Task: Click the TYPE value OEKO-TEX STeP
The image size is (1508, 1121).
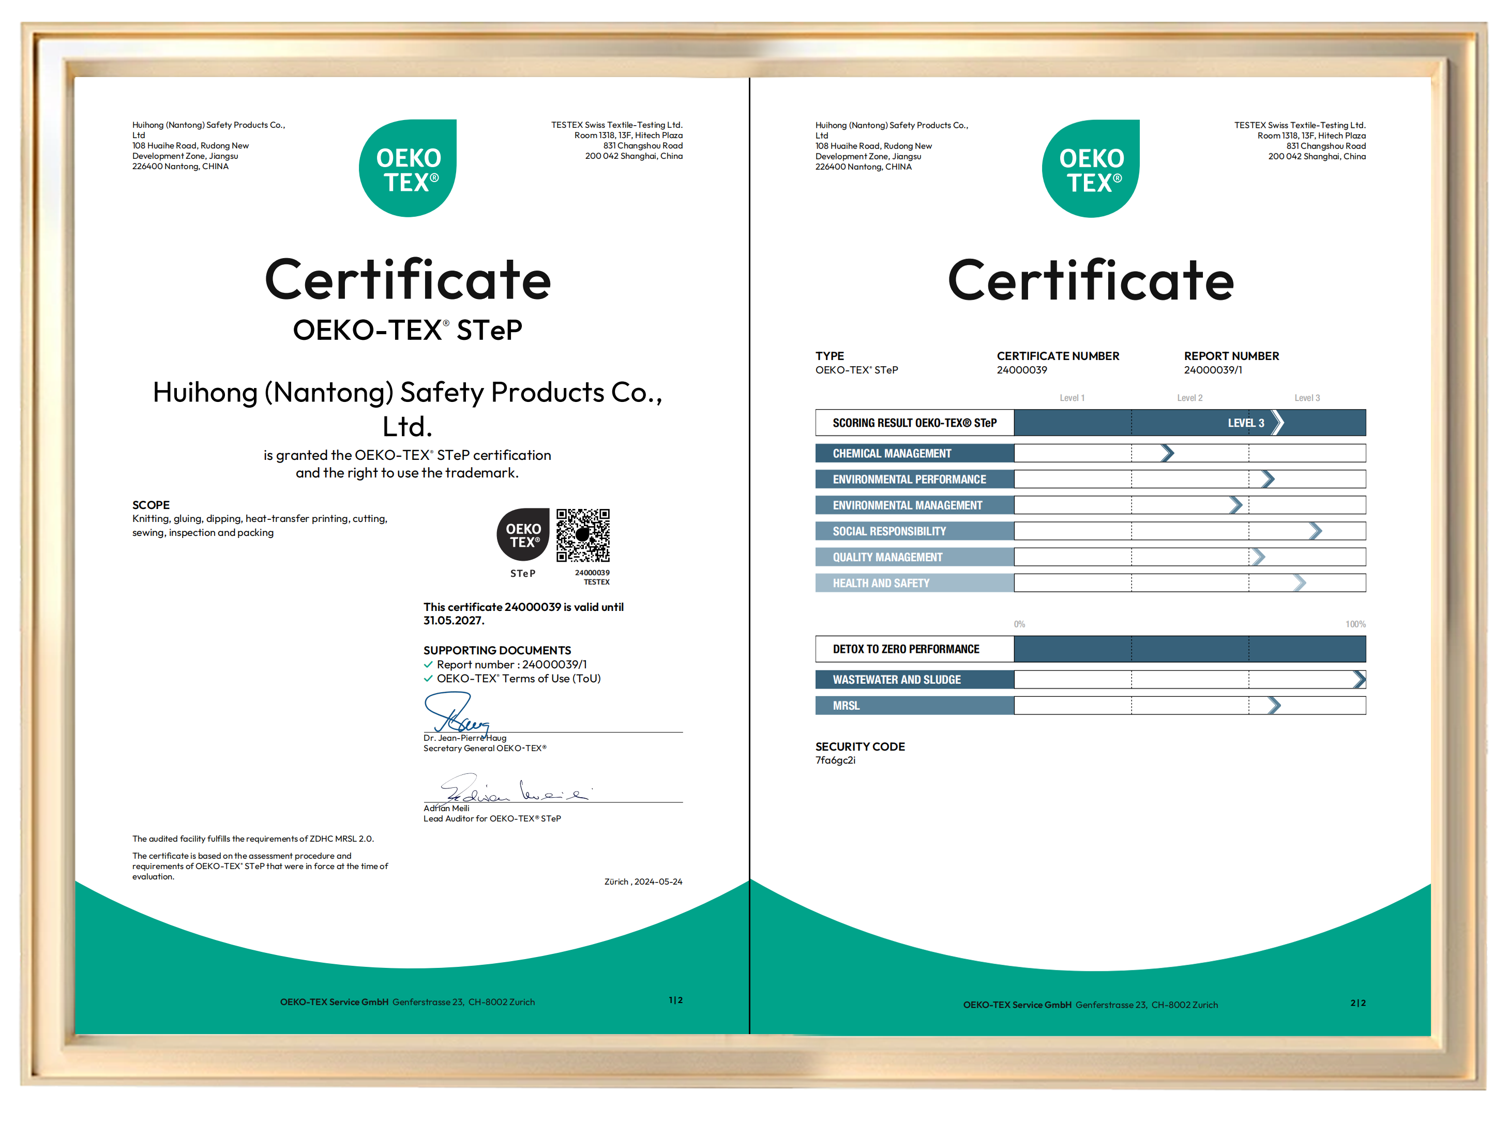Action: pyautogui.click(x=856, y=370)
